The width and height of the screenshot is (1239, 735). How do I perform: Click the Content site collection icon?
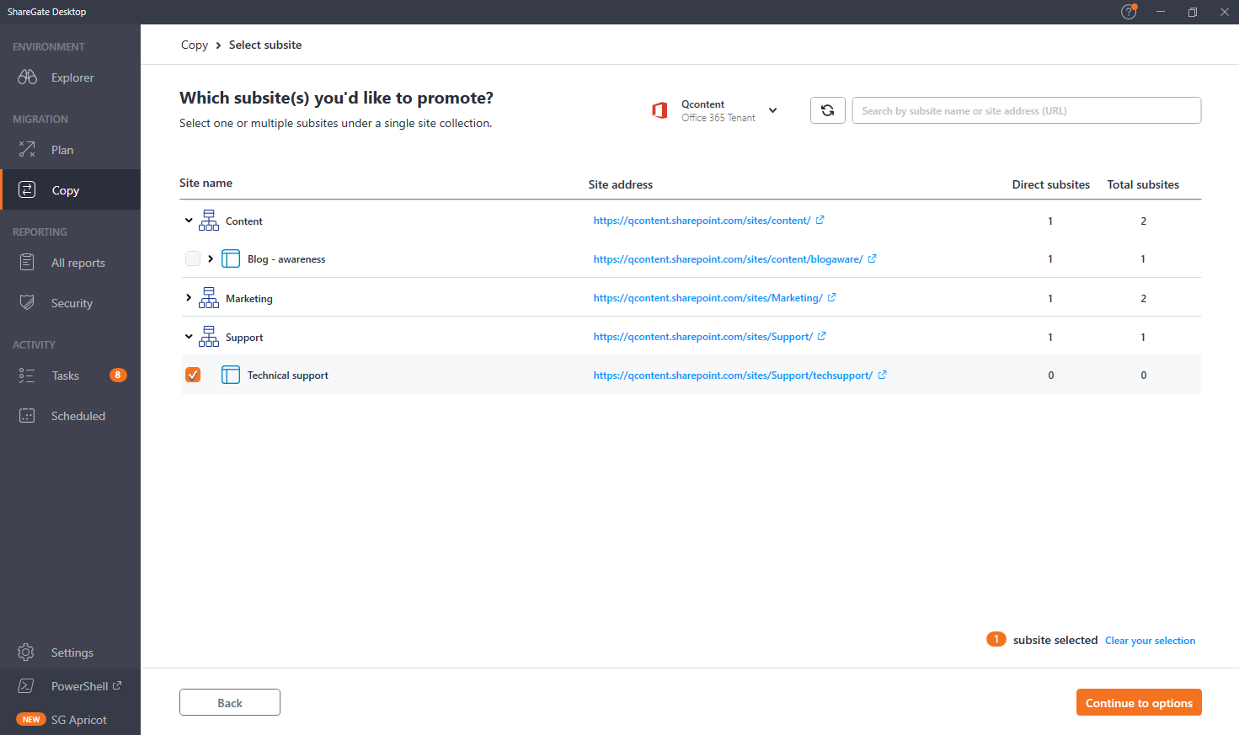point(208,221)
